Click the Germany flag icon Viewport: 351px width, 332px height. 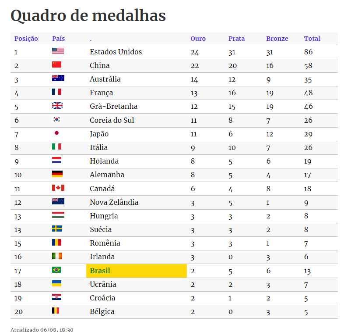tap(57, 174)
